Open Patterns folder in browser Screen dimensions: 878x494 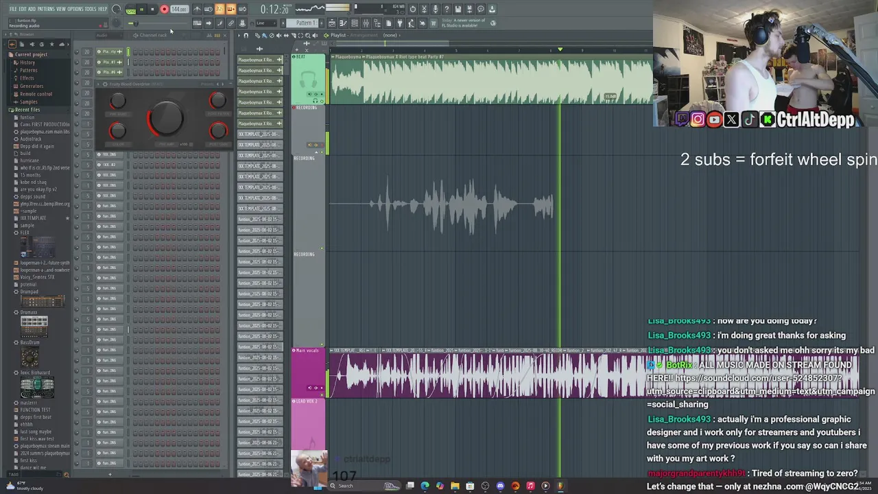[28, 70]
